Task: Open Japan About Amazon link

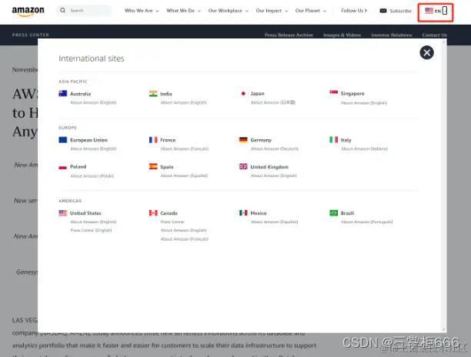Action: (273, 102)
